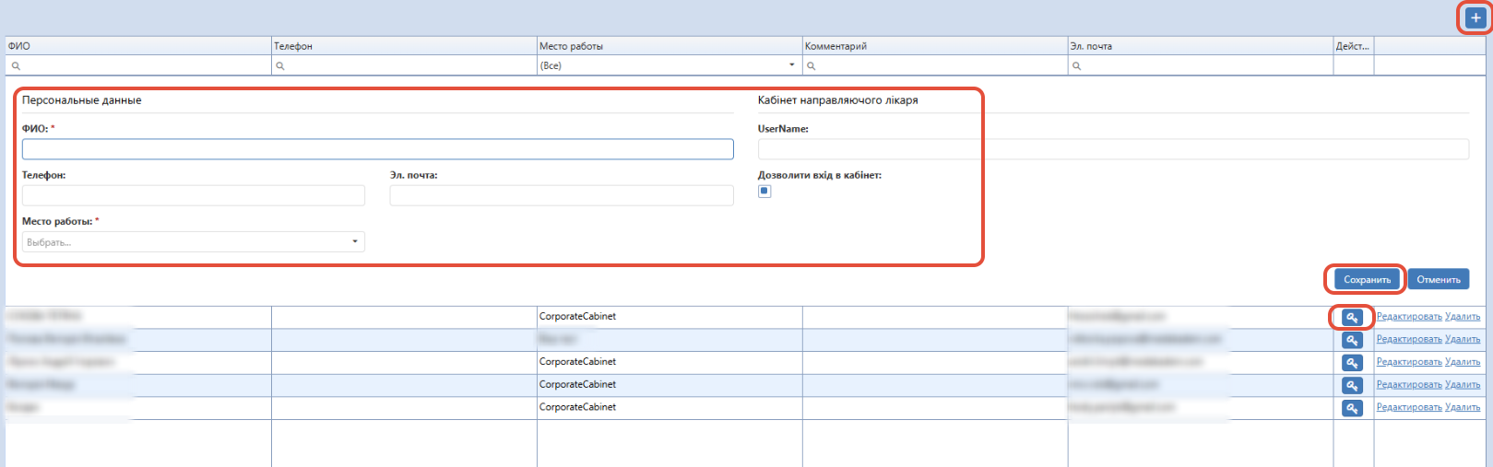Screen dimensions: 1493x467
Task: Click the Телефон column filter search box
Action: [404, 65]
